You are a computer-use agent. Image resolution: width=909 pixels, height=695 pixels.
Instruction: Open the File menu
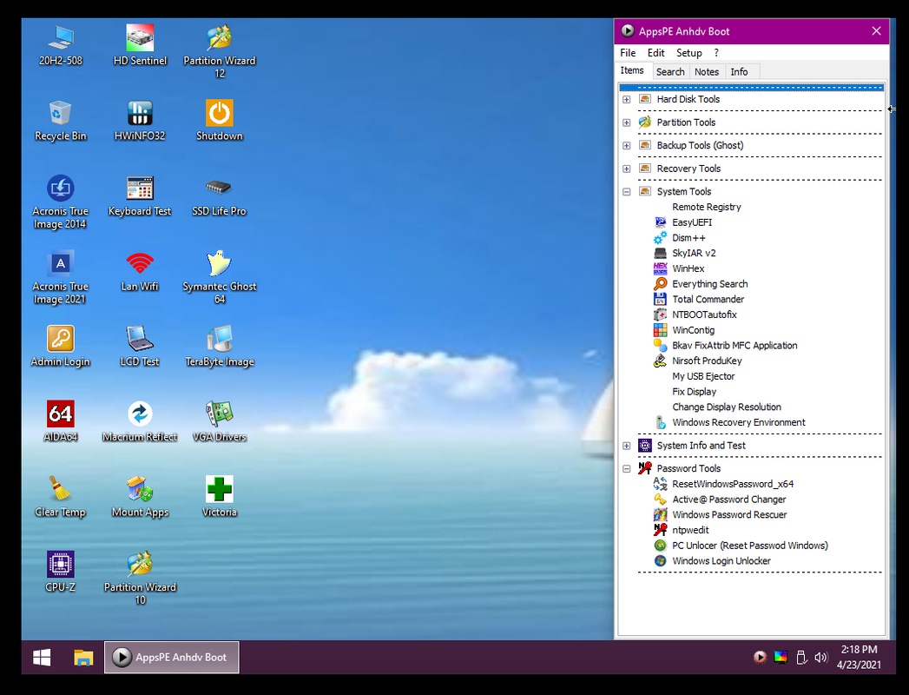click(628, 53)
